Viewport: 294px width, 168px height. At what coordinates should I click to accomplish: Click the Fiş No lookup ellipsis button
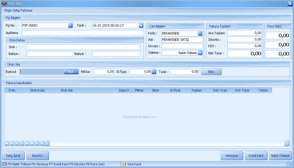pyautogui.click(x=70, y=25)
